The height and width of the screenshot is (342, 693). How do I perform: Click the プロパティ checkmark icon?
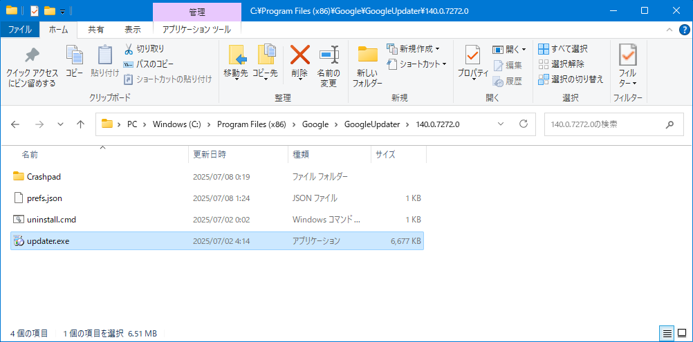473,55
